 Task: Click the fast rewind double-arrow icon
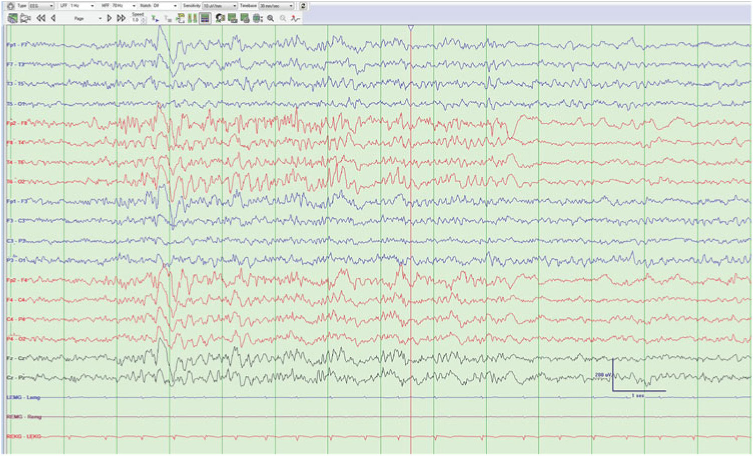41,19
